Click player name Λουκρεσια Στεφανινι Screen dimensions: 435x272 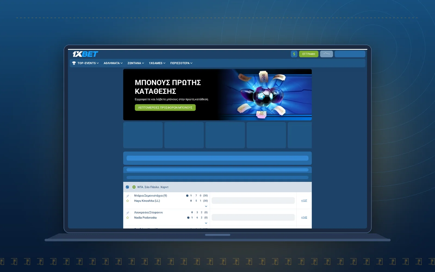click(x=148, y=213)
